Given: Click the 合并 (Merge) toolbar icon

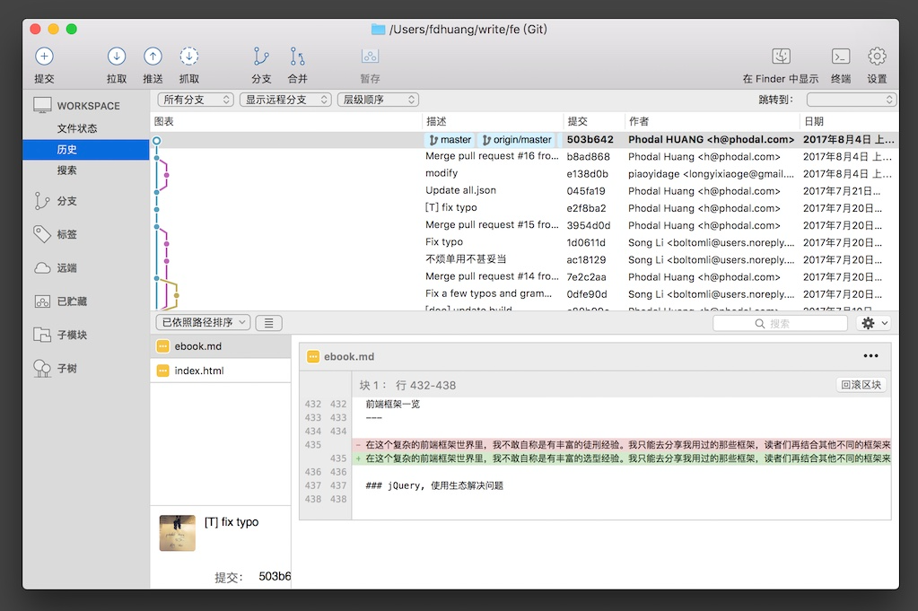Looking at the screenshot, I should point(297,57).
